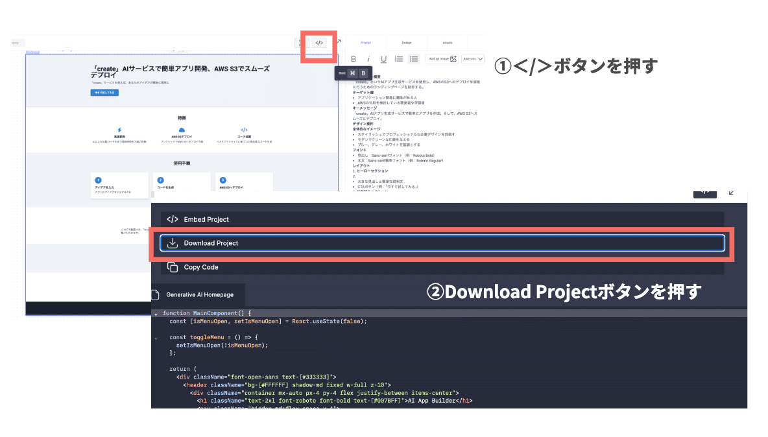Click the preview headline starting 「create」AIサービス

tap(180, 71)
